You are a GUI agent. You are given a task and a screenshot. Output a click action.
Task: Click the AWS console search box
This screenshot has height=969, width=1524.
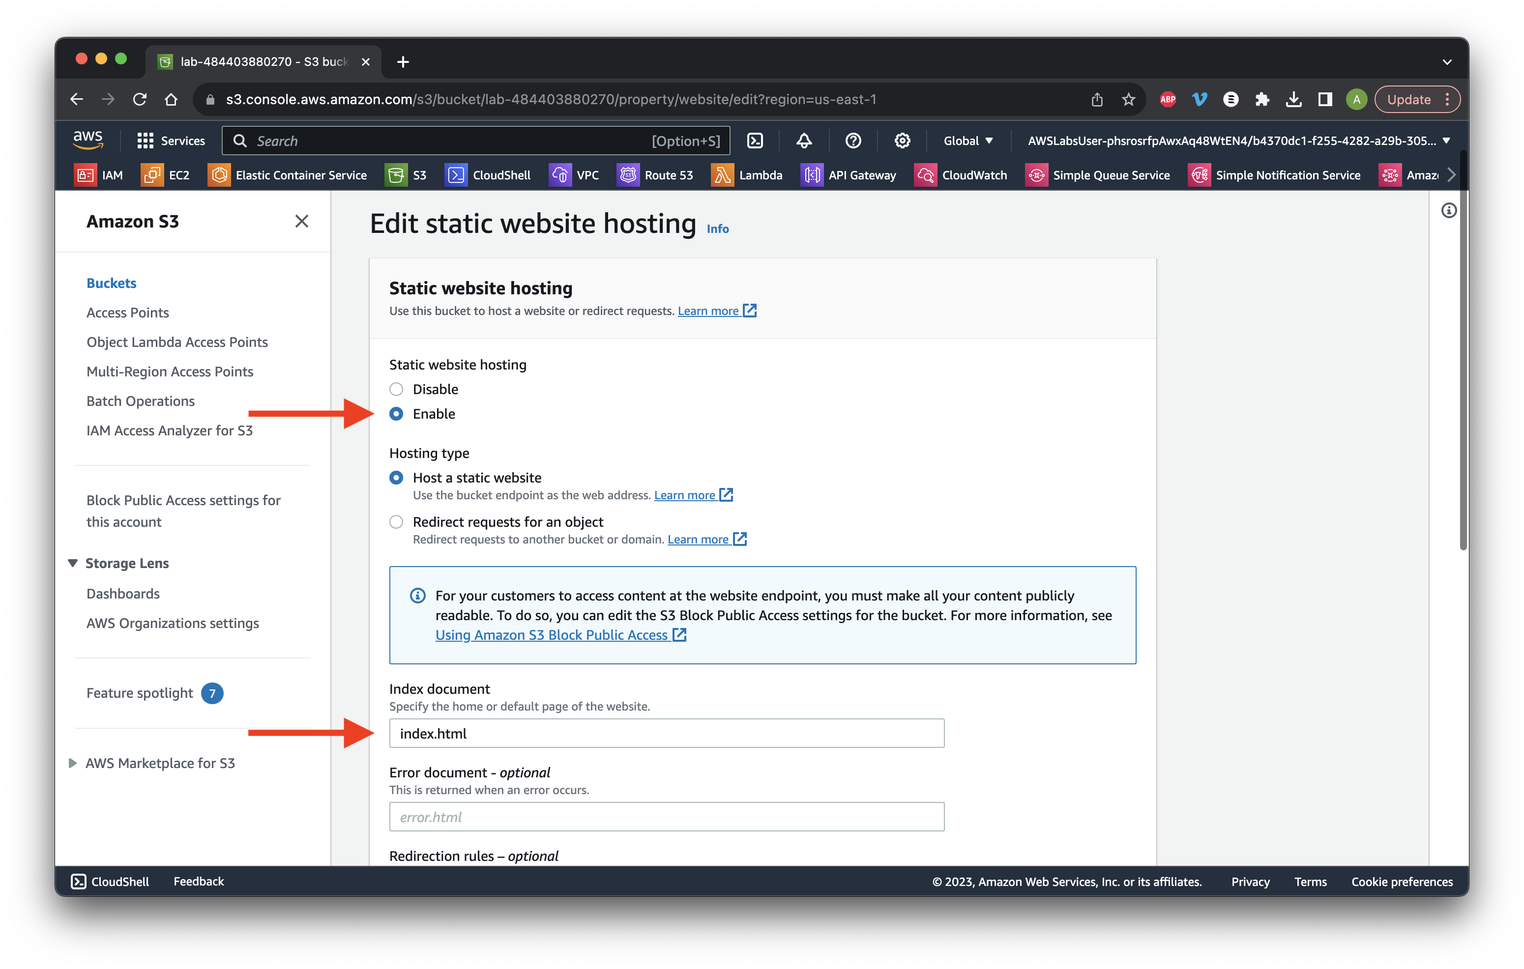pos(475,141)
